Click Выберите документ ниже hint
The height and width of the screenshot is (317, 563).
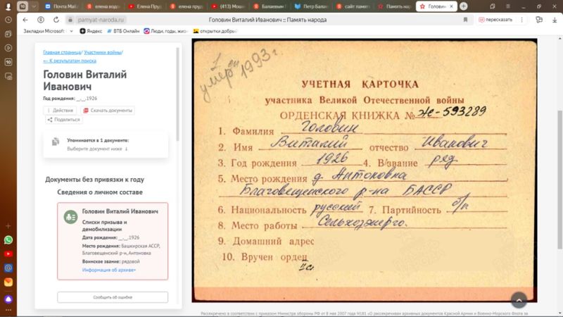tap(97, 149)
